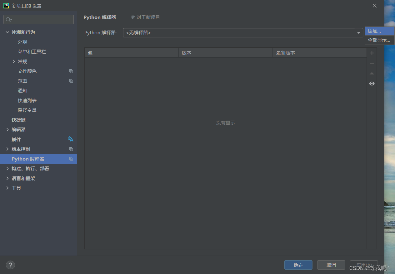
Task: Click the add package plus icon
Action: coord(372,53)
